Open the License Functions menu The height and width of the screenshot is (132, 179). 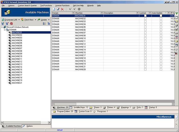point(62,5)
